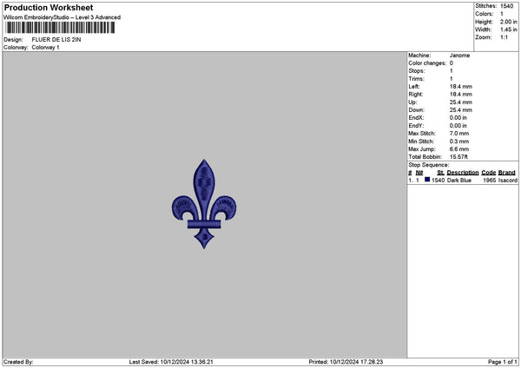Select the thread description 'Dark Blue'
Screen dimensions: 521x368
pyautogui.click(x=459, y=181)
